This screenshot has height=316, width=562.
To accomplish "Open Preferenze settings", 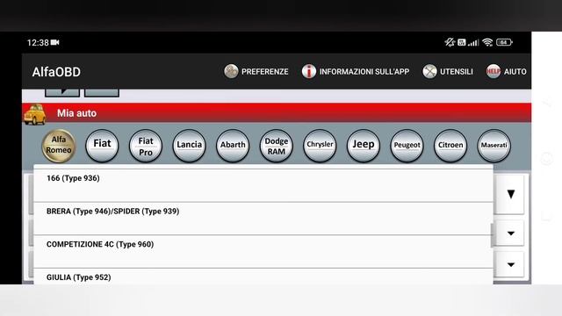I will [256, 72].
